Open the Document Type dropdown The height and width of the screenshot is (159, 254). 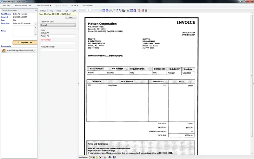click(58, 25)
